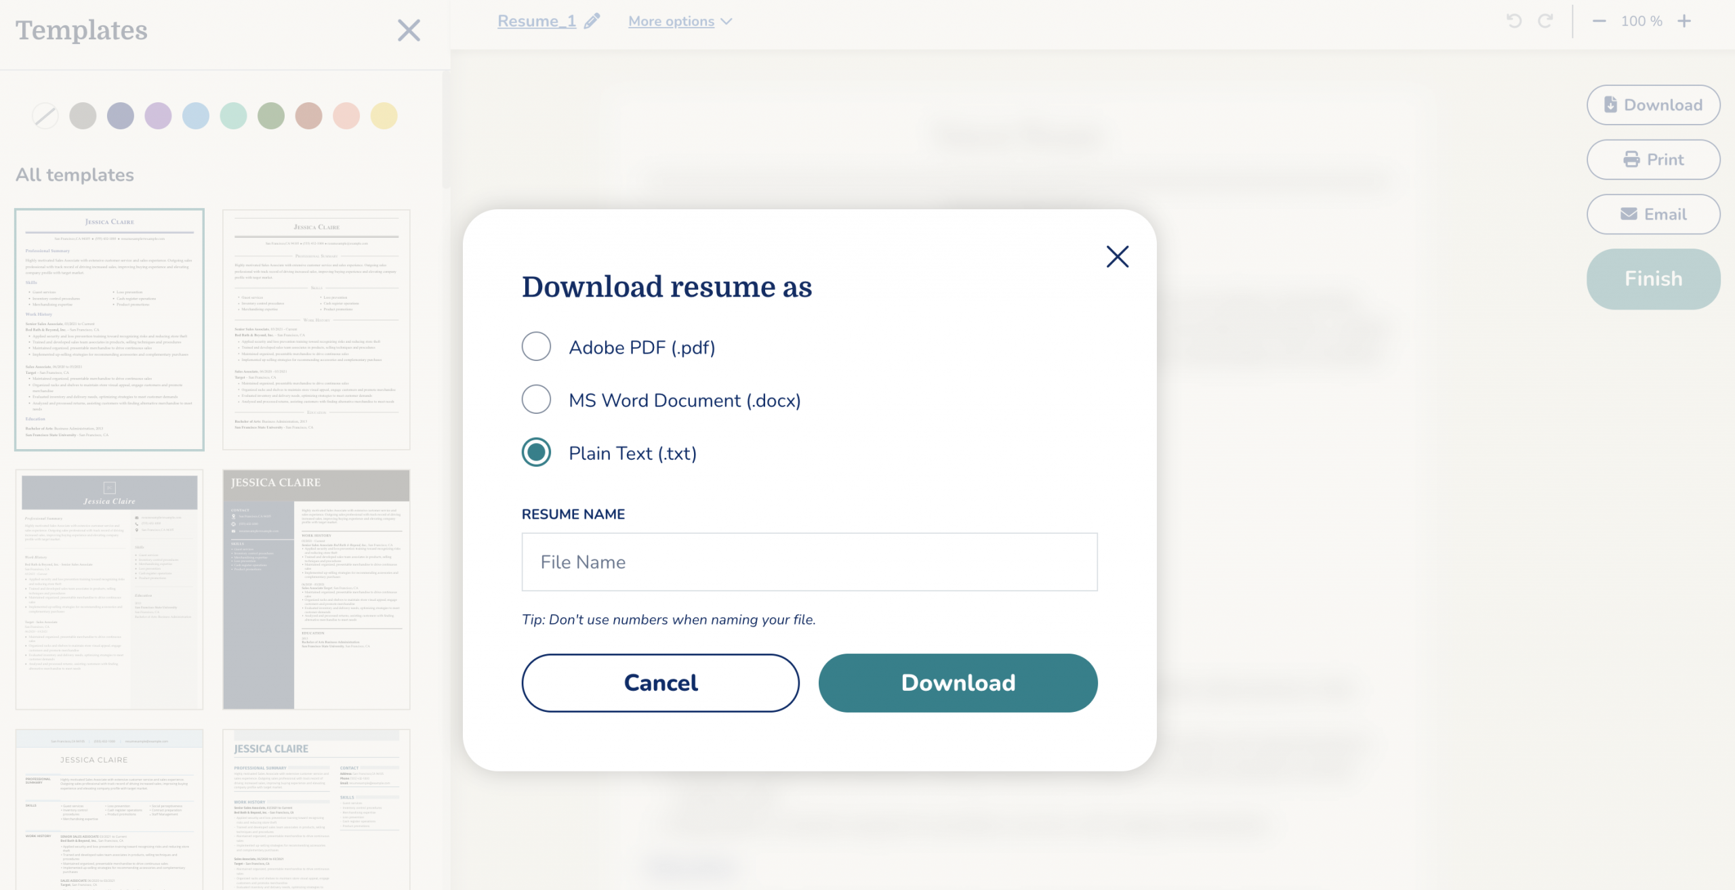
Task: Zoom out with the minus icon
Action: click(1599, 21)
